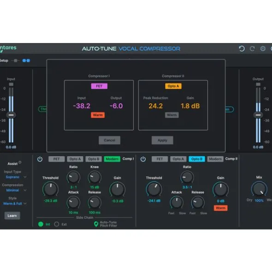Click Comp I release value 100 ms
The height and width of the screenshot is (273, 272).
click(95, 212)
